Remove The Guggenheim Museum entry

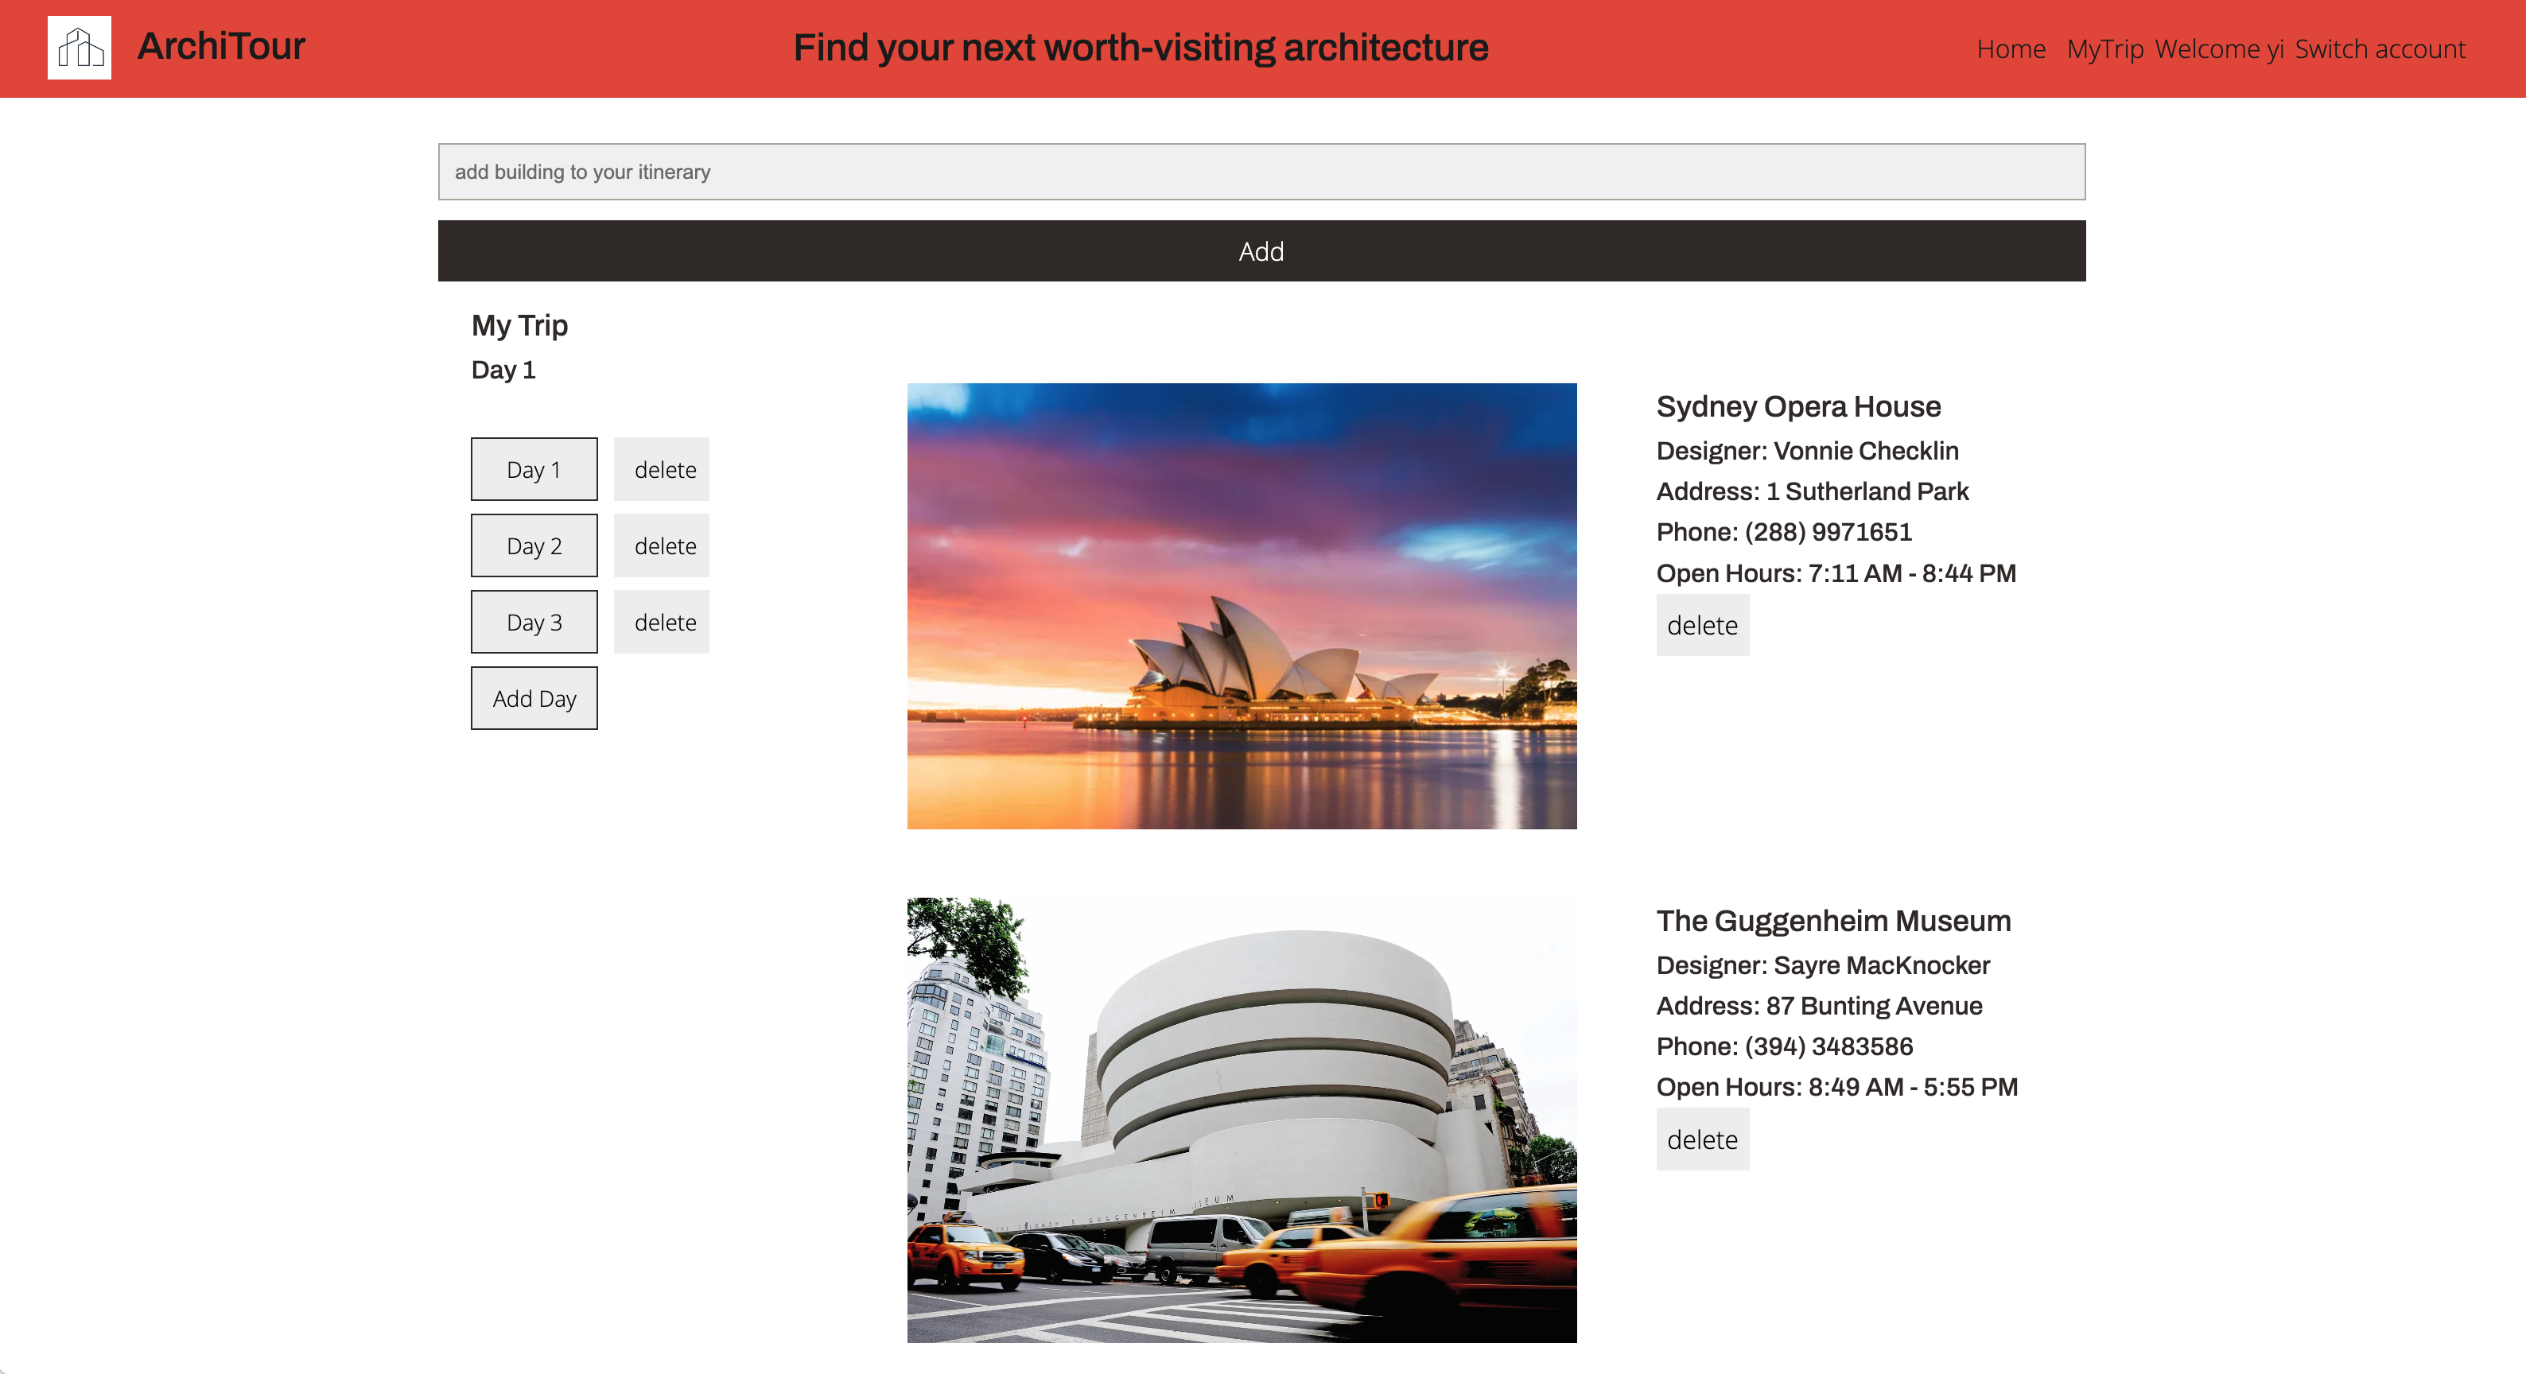tap(1701, 1139)
